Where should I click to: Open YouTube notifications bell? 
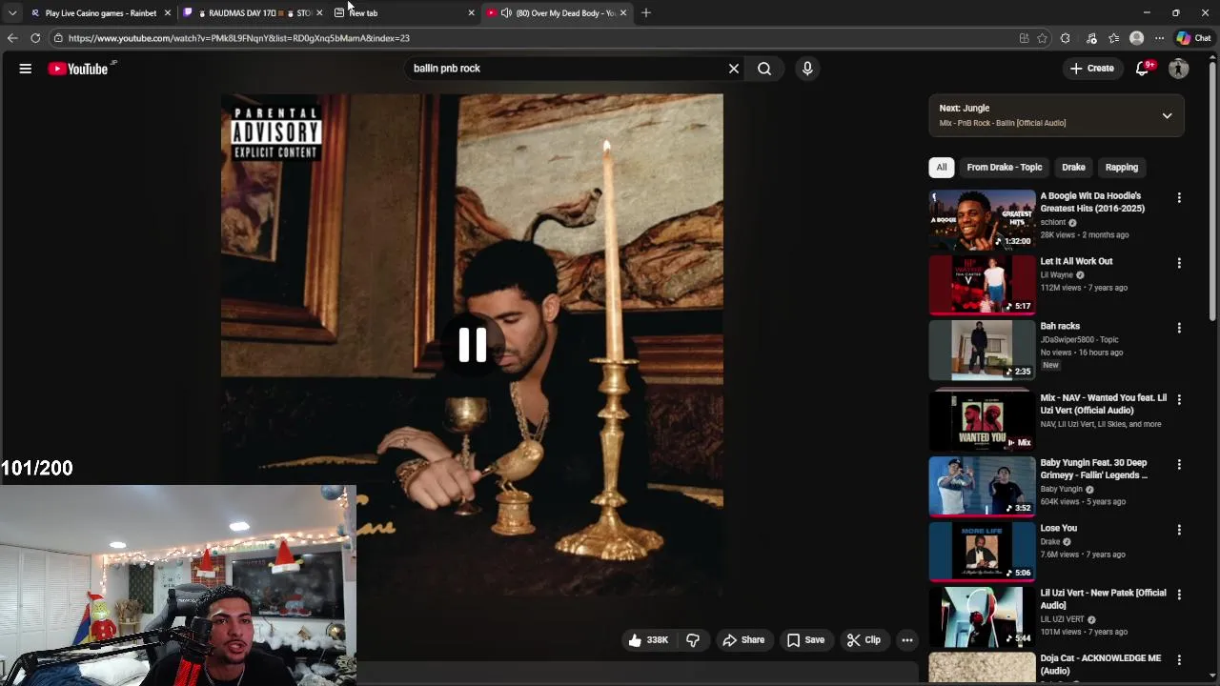tap(1143, 69)
